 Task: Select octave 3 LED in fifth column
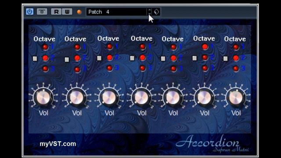click(x=173, y=68)
